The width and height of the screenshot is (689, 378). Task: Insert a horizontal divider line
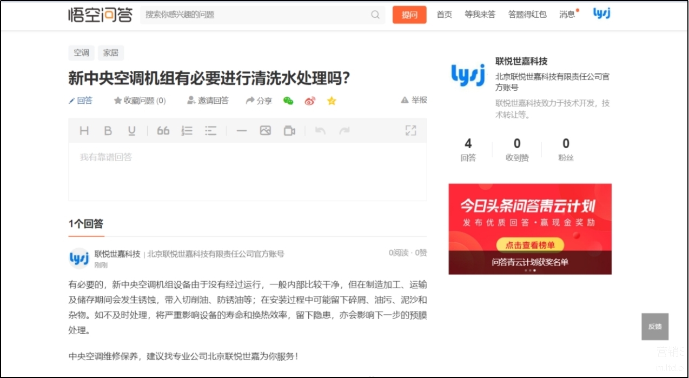click(241, 130)
